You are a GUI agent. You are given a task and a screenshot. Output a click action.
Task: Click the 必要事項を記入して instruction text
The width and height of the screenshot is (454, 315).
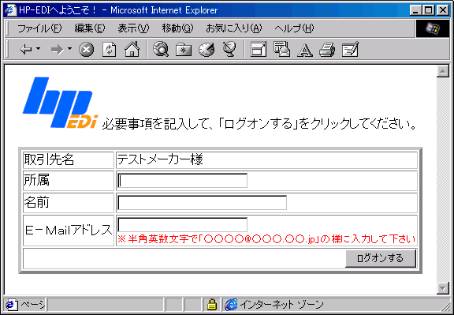(259, 124)
